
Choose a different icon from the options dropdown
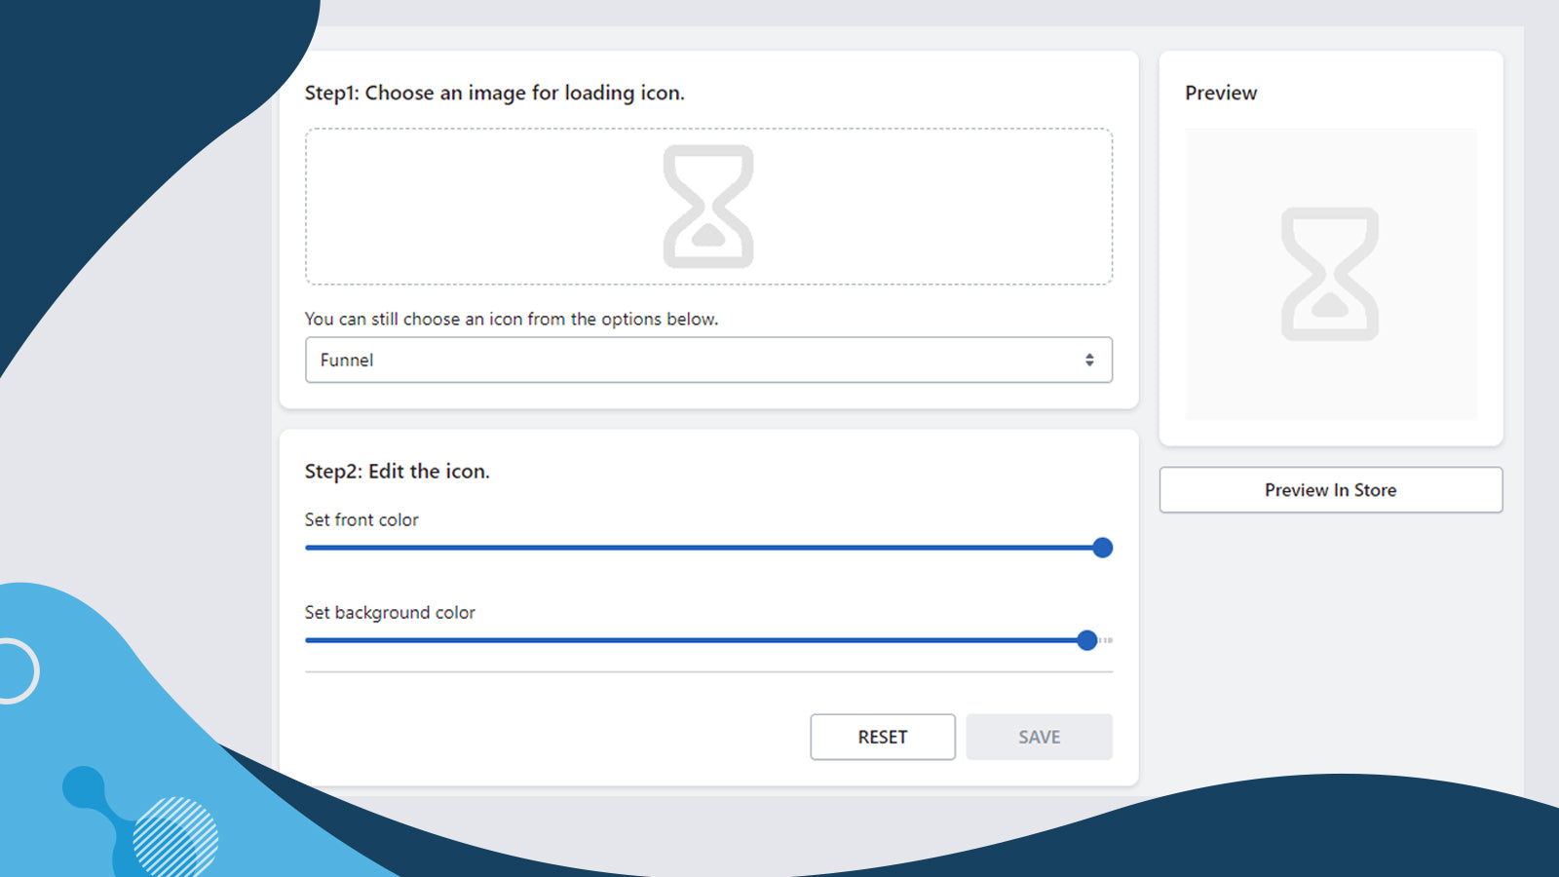click(708, 360)
